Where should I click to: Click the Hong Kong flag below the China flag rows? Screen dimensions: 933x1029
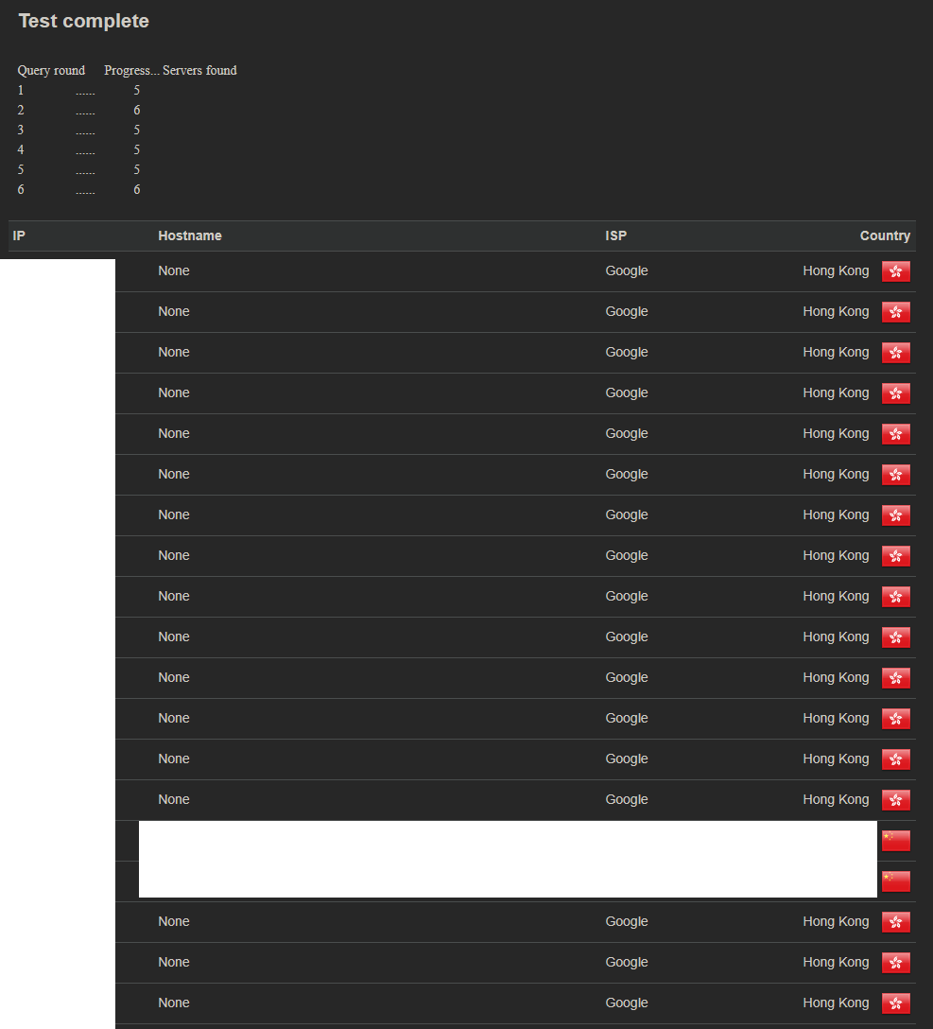[x=895, y=921]
